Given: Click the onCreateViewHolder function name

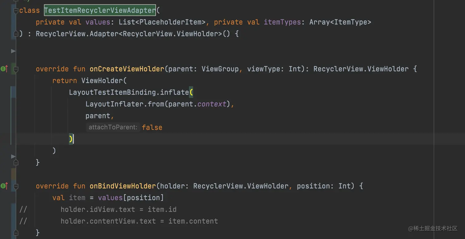Looking at the screenshot, I should (x=127, y=69).
